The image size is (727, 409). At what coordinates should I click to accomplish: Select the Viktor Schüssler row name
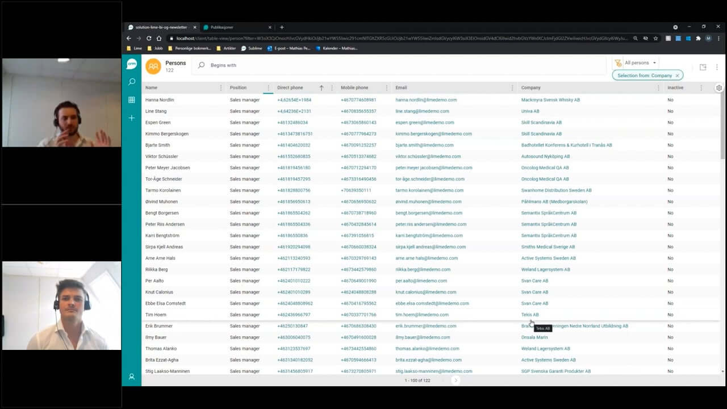coord(162,156)
